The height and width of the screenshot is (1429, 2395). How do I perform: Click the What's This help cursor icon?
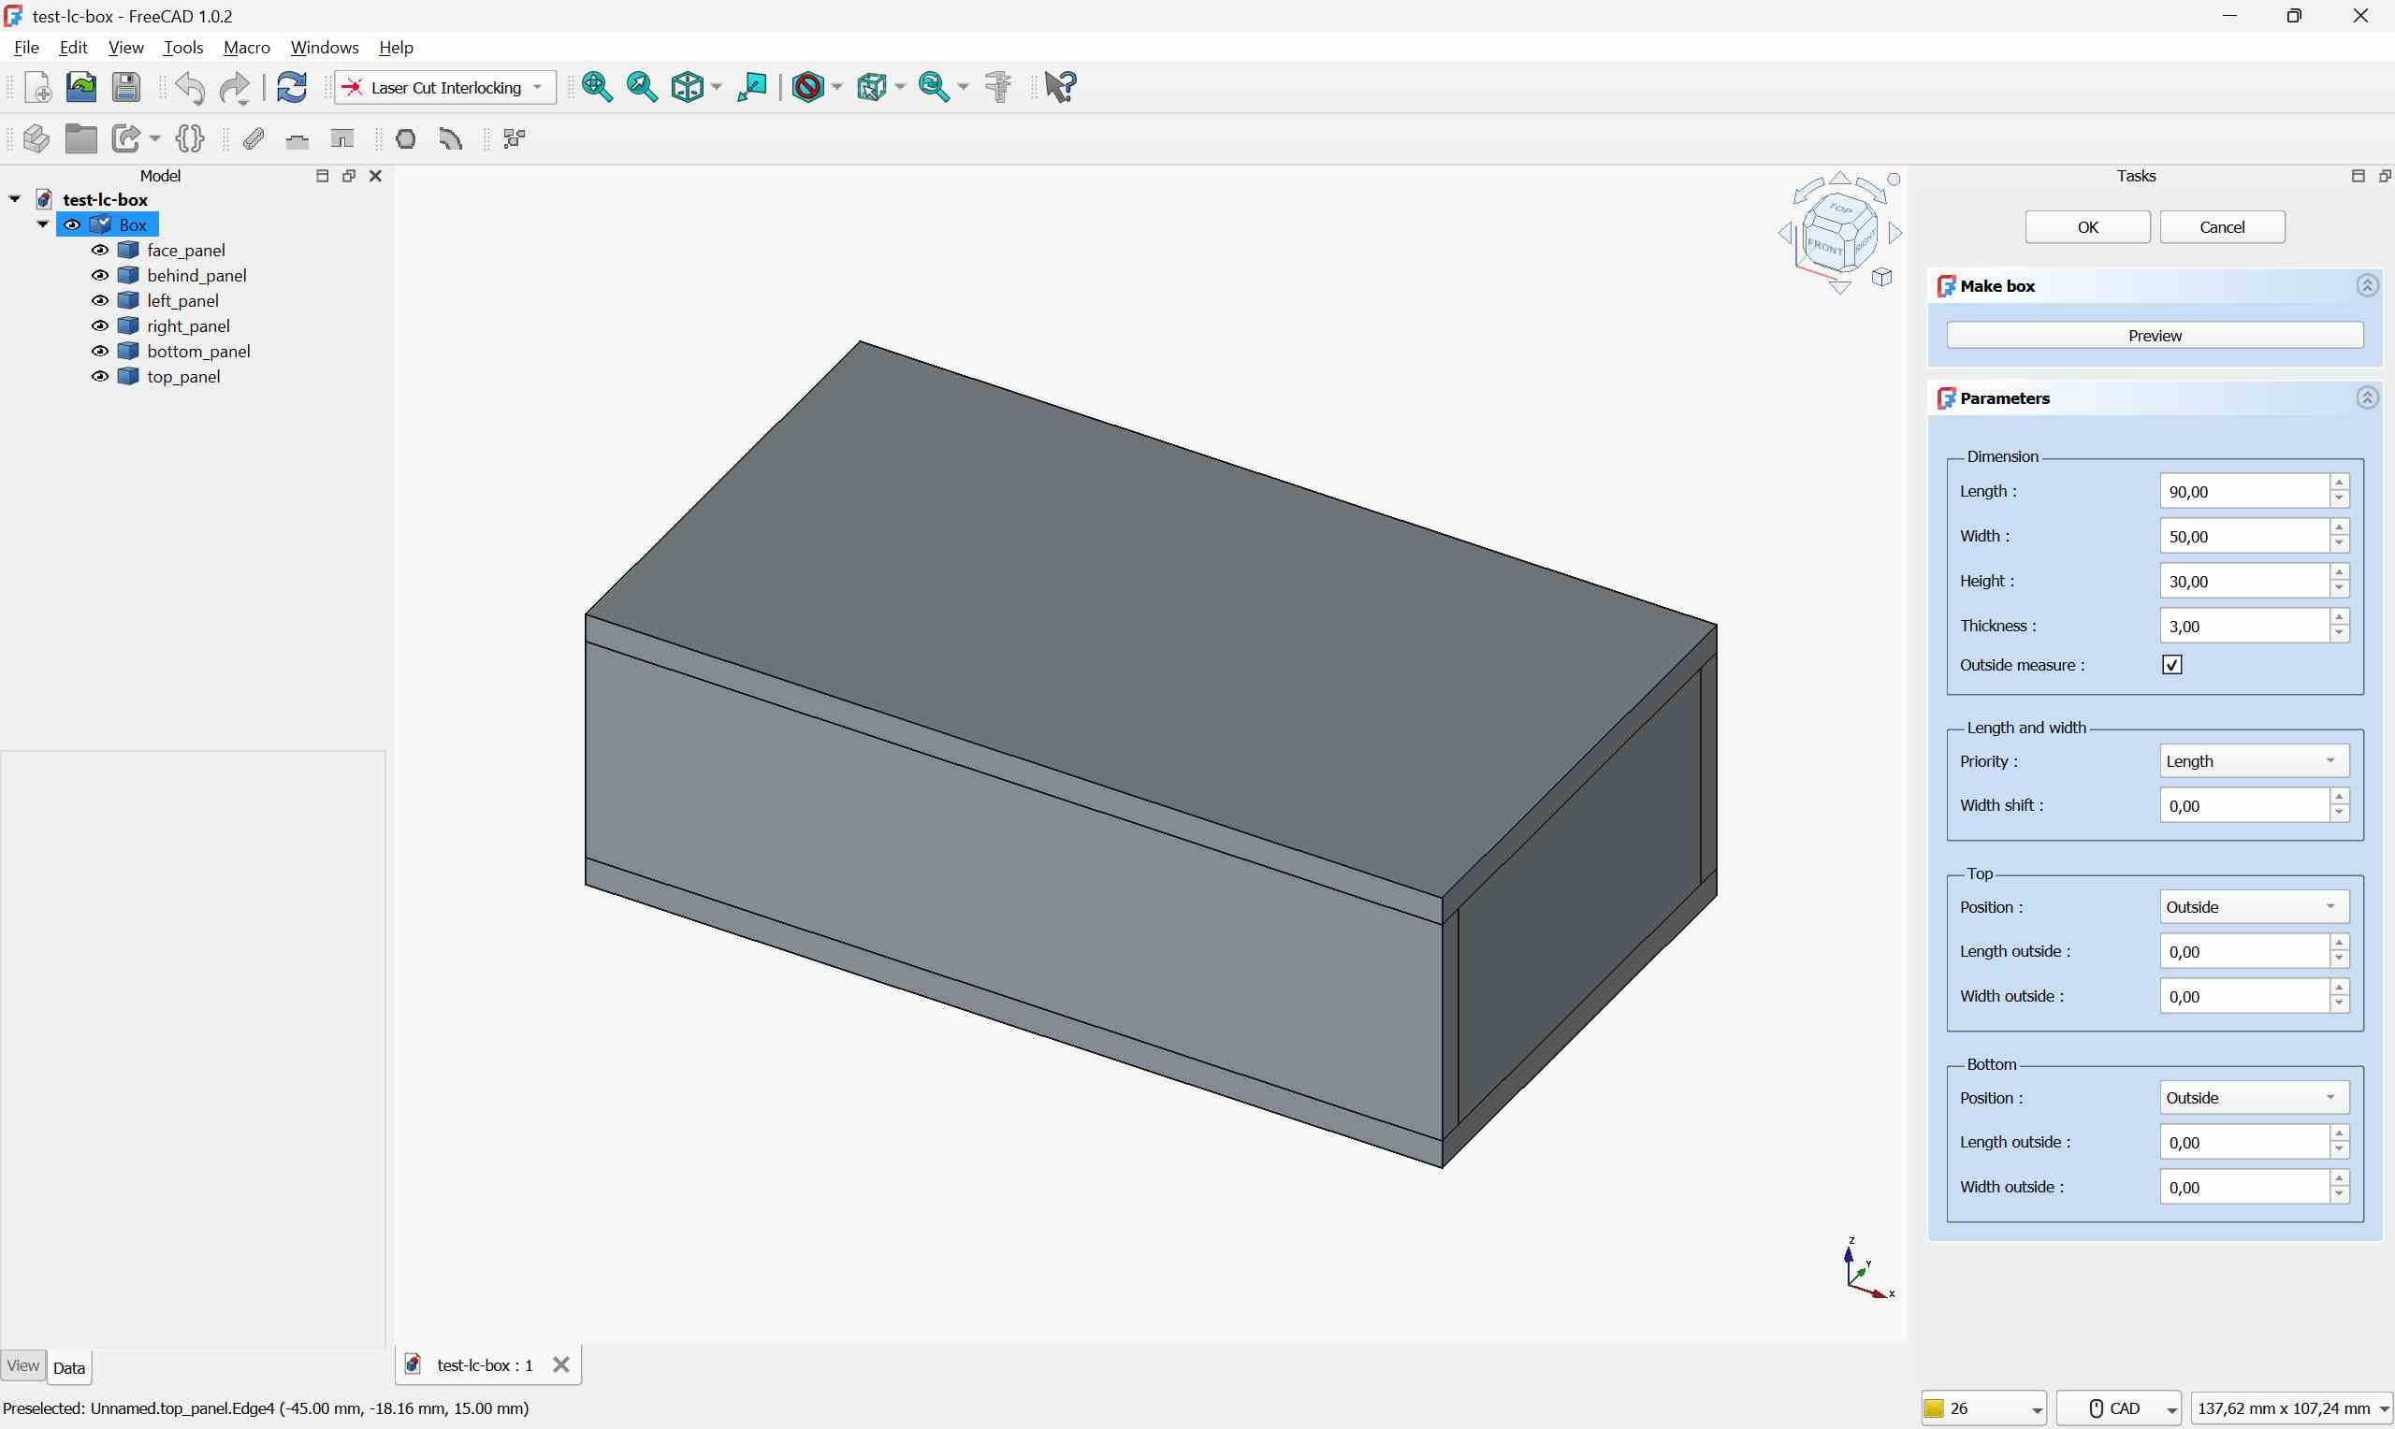click(x=1059, y=87)
